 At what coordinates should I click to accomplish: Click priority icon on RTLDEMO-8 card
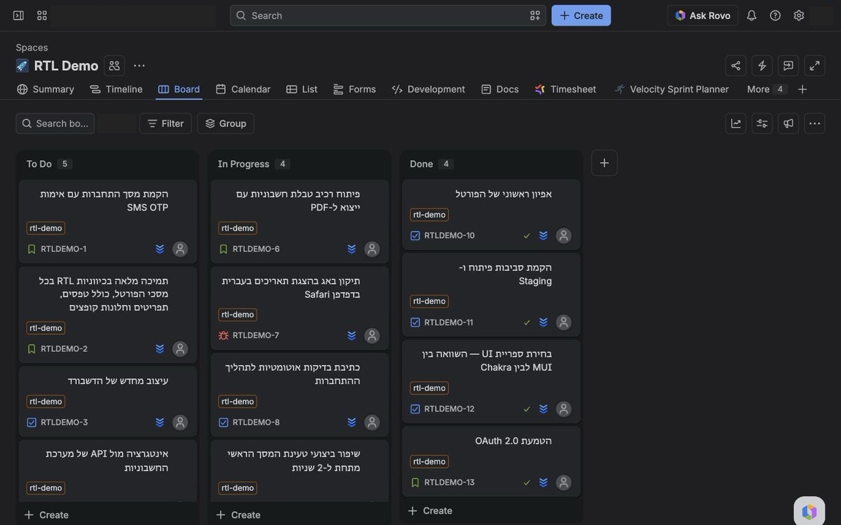coord(352,423)
